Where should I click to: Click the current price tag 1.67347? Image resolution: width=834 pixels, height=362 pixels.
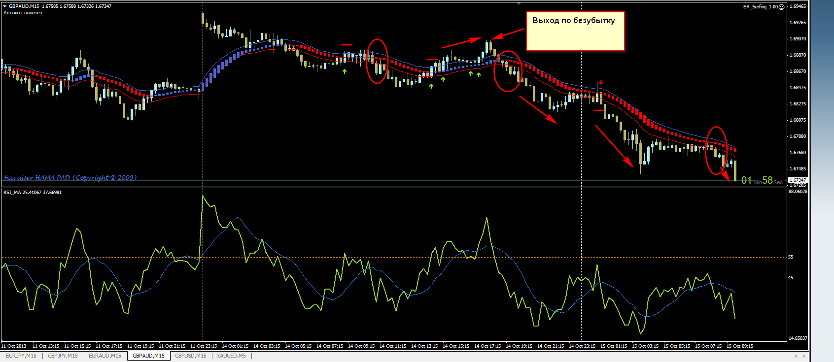point(798,180)
